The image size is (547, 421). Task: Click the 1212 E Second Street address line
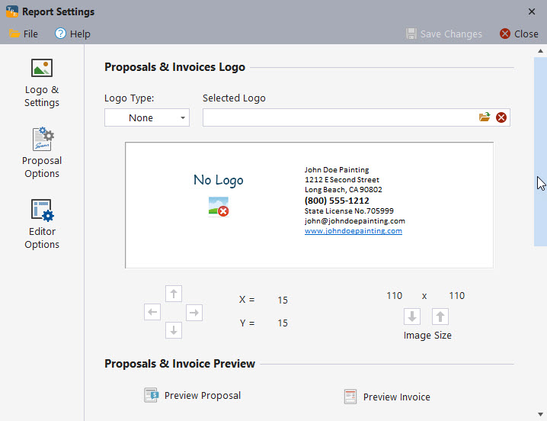point(342,179)
